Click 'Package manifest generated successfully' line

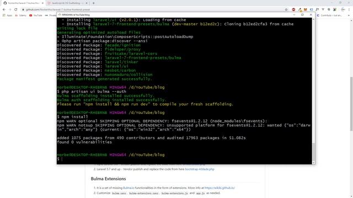click(105, 79)
